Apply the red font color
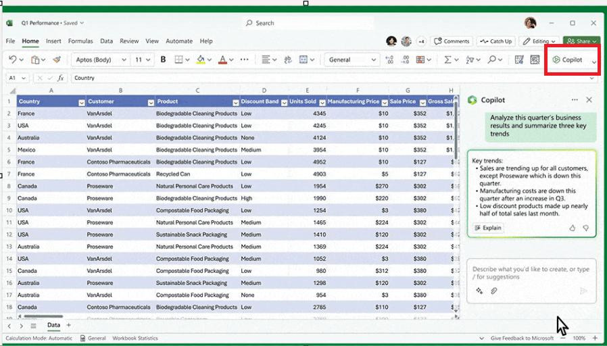 222,59
